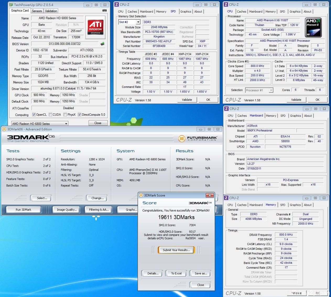This screenshot has height=297, width=331.
Task: Toggle the DirectCompute 5.0 checkbox
Action: coord(79,115)
